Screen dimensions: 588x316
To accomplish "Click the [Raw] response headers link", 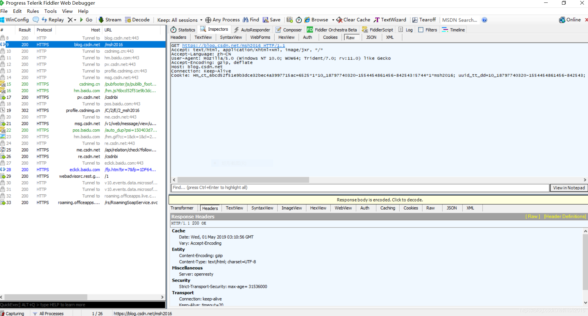I will point(533,217).
